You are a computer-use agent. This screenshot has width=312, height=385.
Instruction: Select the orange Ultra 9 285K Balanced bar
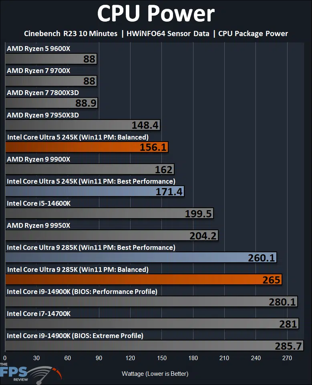pos(143,280)
